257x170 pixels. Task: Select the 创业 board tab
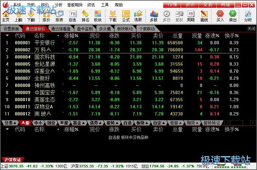[x=51, y=123]
